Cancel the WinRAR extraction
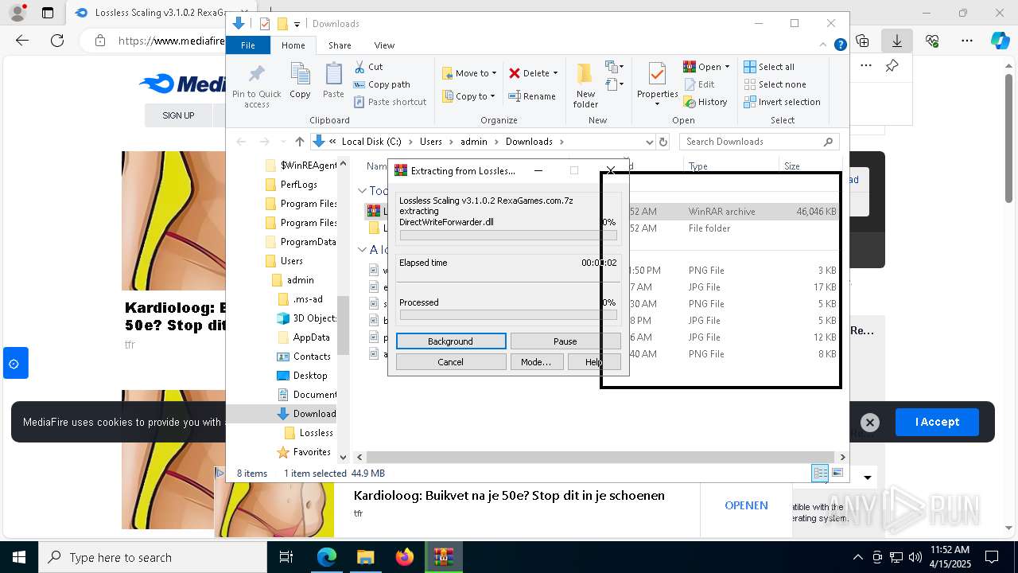 (x=450, y=362)
